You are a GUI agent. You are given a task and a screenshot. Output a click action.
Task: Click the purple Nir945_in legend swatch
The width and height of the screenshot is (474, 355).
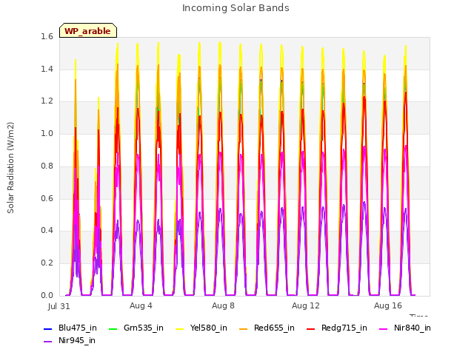tap(47, 342)
